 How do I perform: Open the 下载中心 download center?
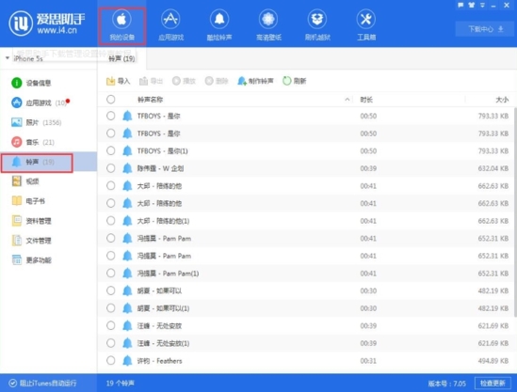coord(485,29)
